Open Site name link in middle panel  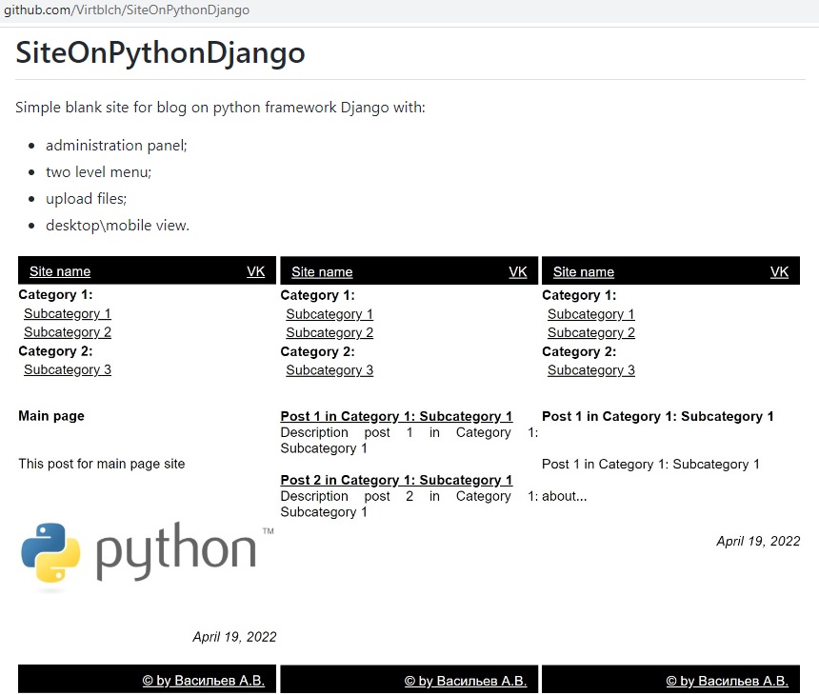[322, 272]
